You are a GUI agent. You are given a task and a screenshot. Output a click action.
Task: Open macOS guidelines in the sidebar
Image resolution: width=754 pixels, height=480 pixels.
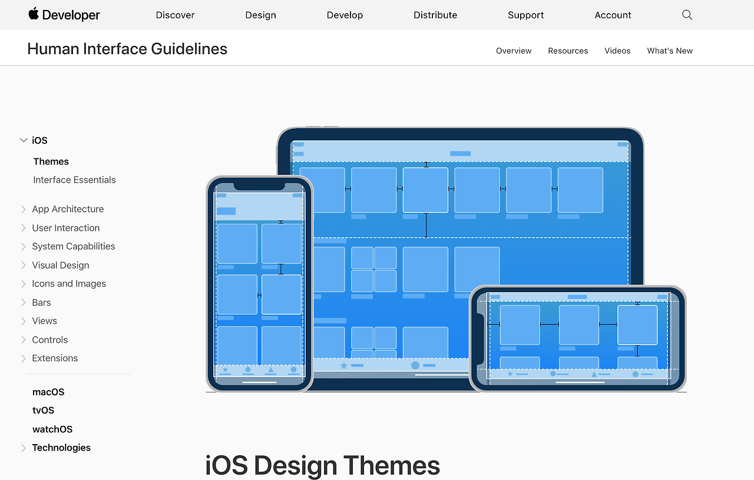point(48,392)
